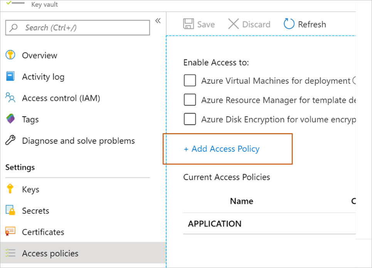372x268 pixels.
Task: Select the APPLICATION row in policies table
Action: click(x=215, y=224)
